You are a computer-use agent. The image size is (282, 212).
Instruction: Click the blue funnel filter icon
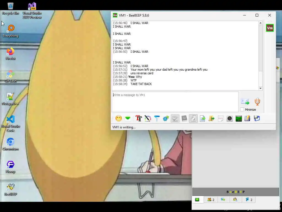coord(157,118)
